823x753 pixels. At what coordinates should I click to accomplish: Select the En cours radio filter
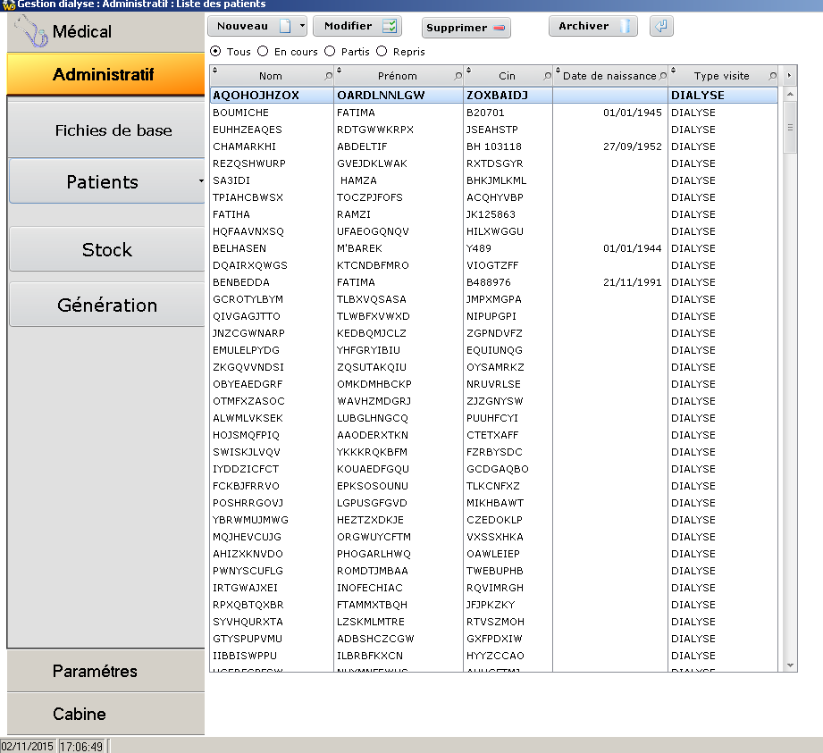[x=263, y=52]
